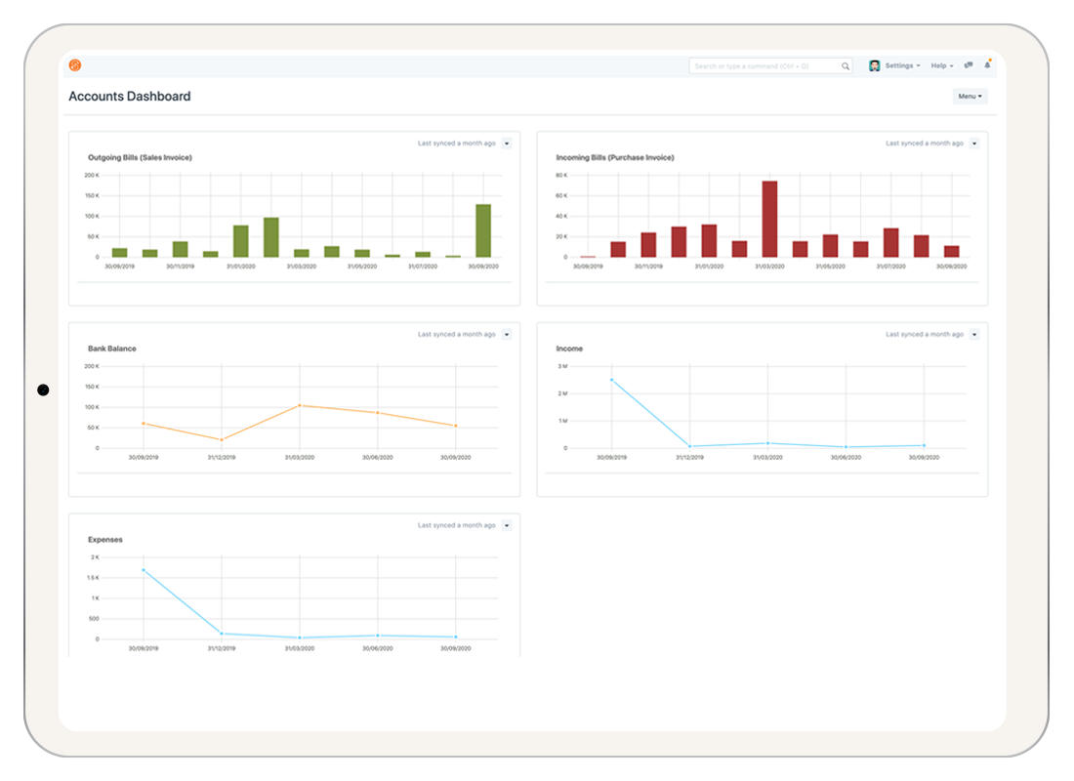Viewport: 1074px width, 781px height.
Task: Focus the search or type a command field
Action: 770,66
